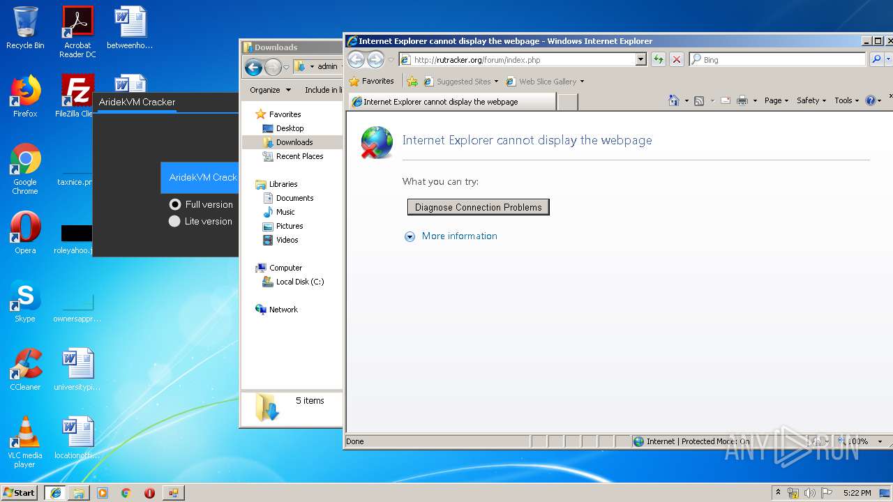Select Desktop in Favorites tree
Screen dimensions: 893x502
[x=290, y=128]
